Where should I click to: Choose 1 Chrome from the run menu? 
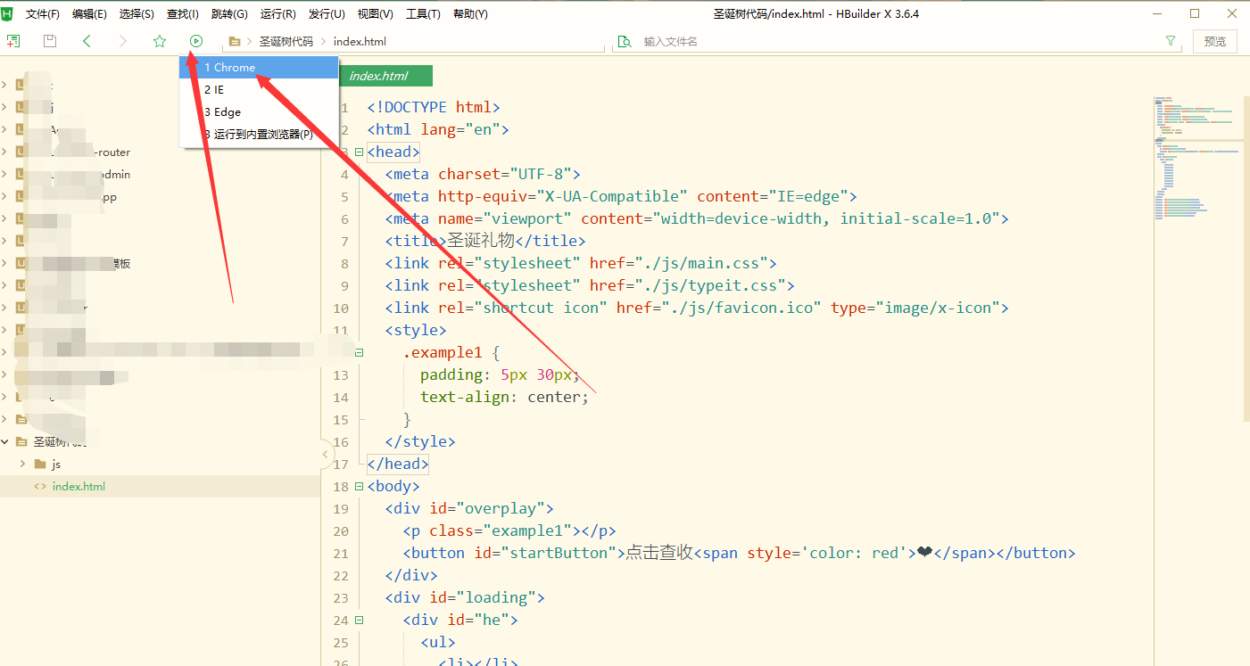pyautogui.click(x=259, y=67)
